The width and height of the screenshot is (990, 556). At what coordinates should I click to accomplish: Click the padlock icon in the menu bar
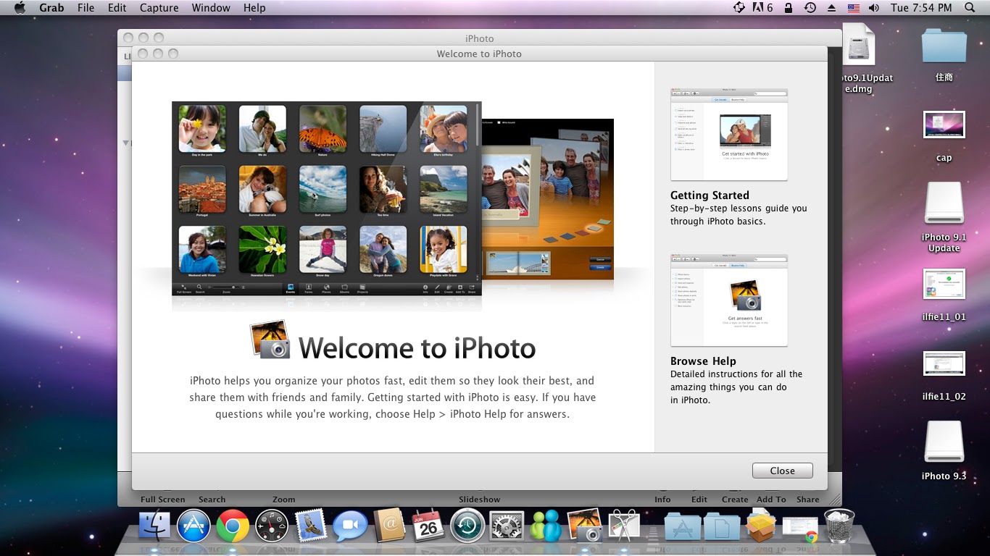[788, 8]
